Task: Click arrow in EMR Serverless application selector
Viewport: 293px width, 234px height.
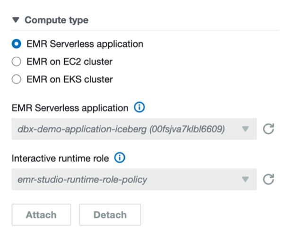Action: (x=245, y=129)
